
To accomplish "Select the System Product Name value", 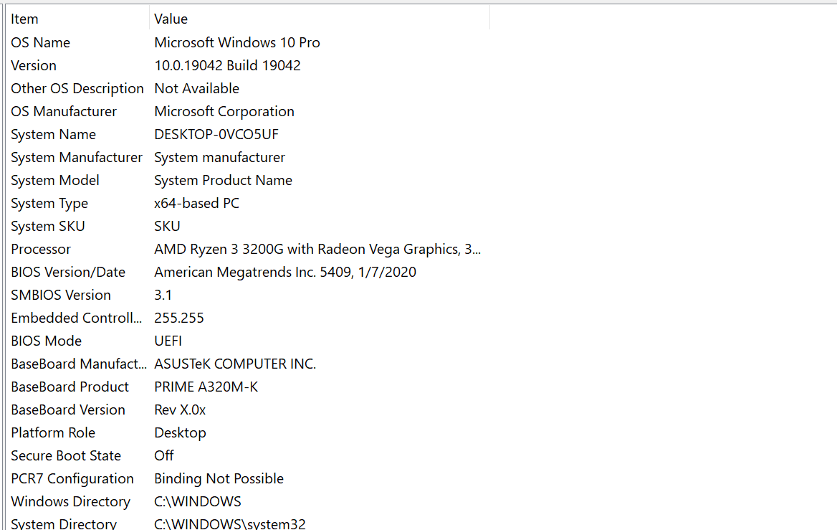I will tap(223, 181).
